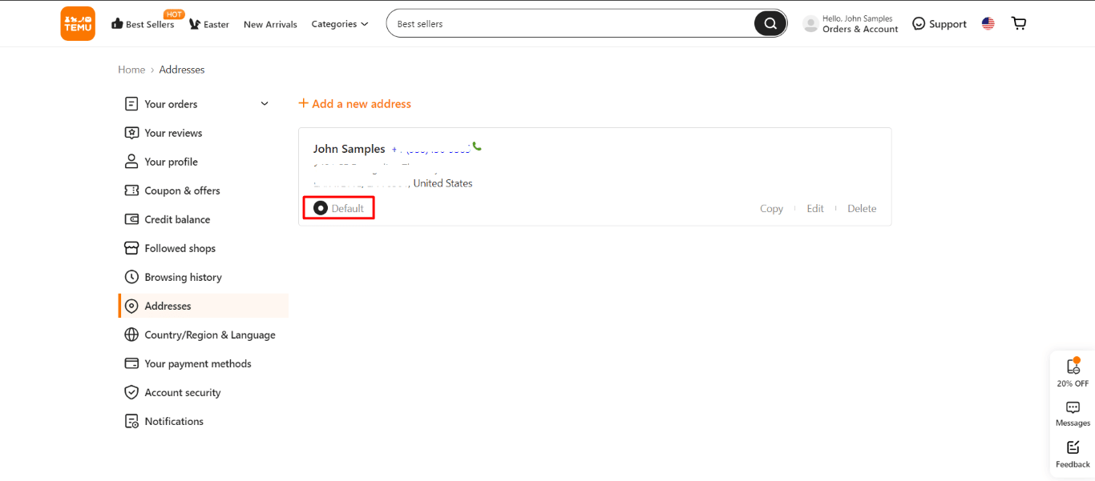Screen dimensions: 1095x481
Task: Open the 20% OFF coupon icon
Action: click(1073, 367)
